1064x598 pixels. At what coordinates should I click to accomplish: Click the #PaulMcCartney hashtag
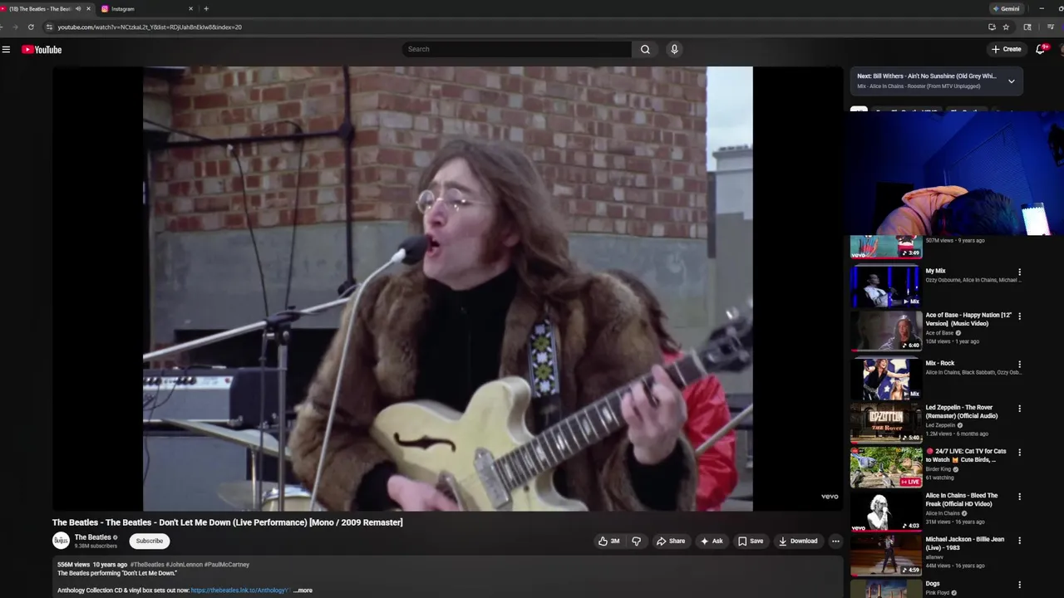coord(227,565)
